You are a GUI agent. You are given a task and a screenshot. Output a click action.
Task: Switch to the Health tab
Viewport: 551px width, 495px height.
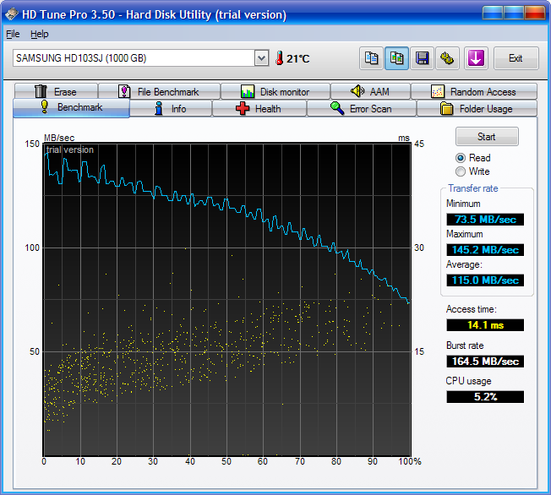tap(259, 109)
